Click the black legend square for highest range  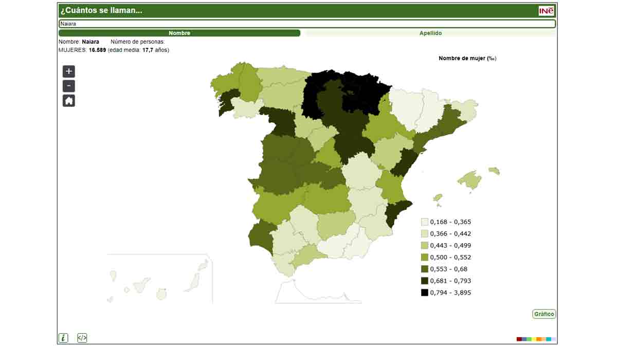(x=423, y=293)
